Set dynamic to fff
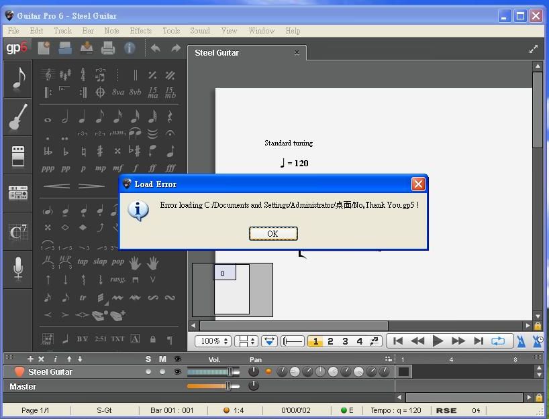Viewport: 549px width, 419px height. [170, 168]
